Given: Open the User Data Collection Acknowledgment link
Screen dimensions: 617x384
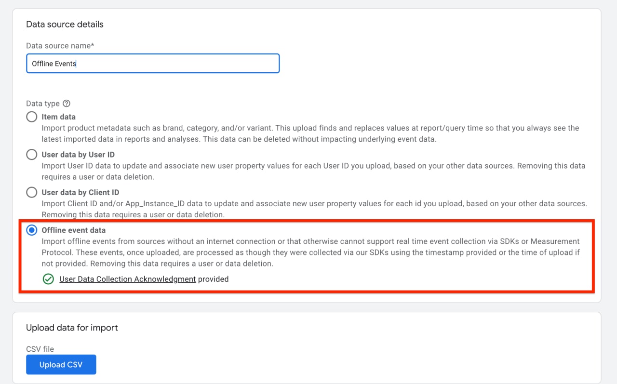Looking at the screenshot, I should click(127, 279).
